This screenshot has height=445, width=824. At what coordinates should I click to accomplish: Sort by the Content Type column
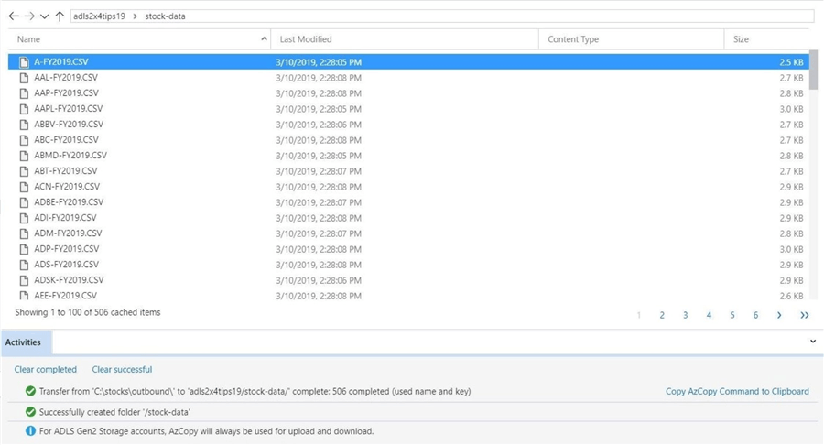[x=573, y=39]
